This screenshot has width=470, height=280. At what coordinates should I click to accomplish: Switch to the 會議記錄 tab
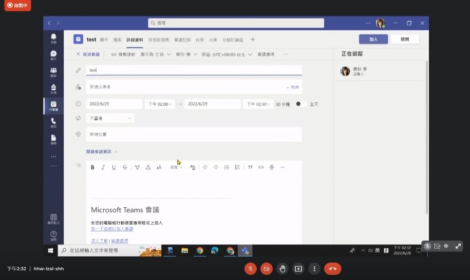click(x=182, y=40)
